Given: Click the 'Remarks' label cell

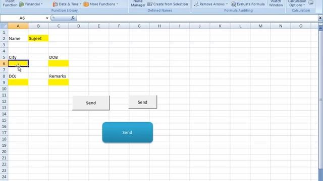Looking at the screenshot, I should click(x=59, y=76).
